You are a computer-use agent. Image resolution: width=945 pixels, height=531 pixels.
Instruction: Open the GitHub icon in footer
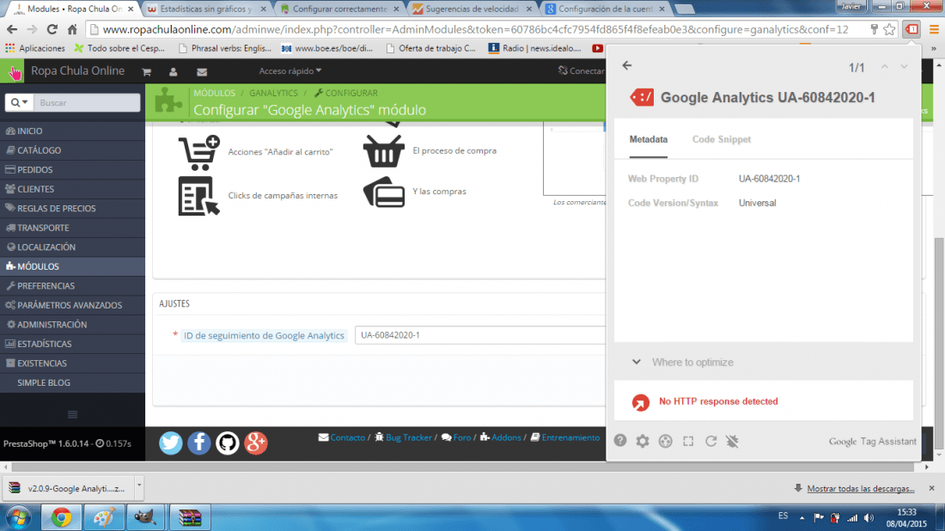click(x=227, y=443)
